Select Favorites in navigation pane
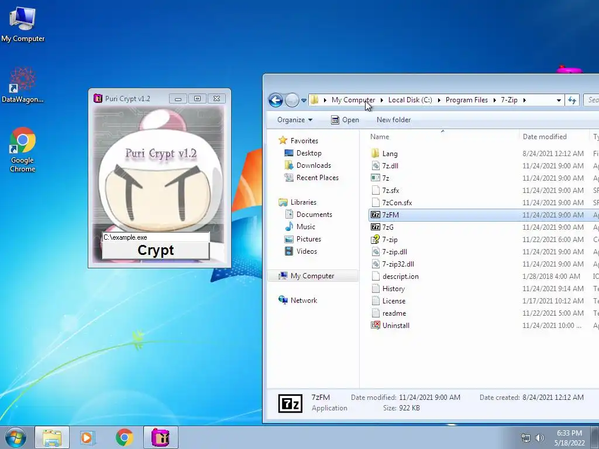Screen dimensions: 599x449 [x=304, y=140]
